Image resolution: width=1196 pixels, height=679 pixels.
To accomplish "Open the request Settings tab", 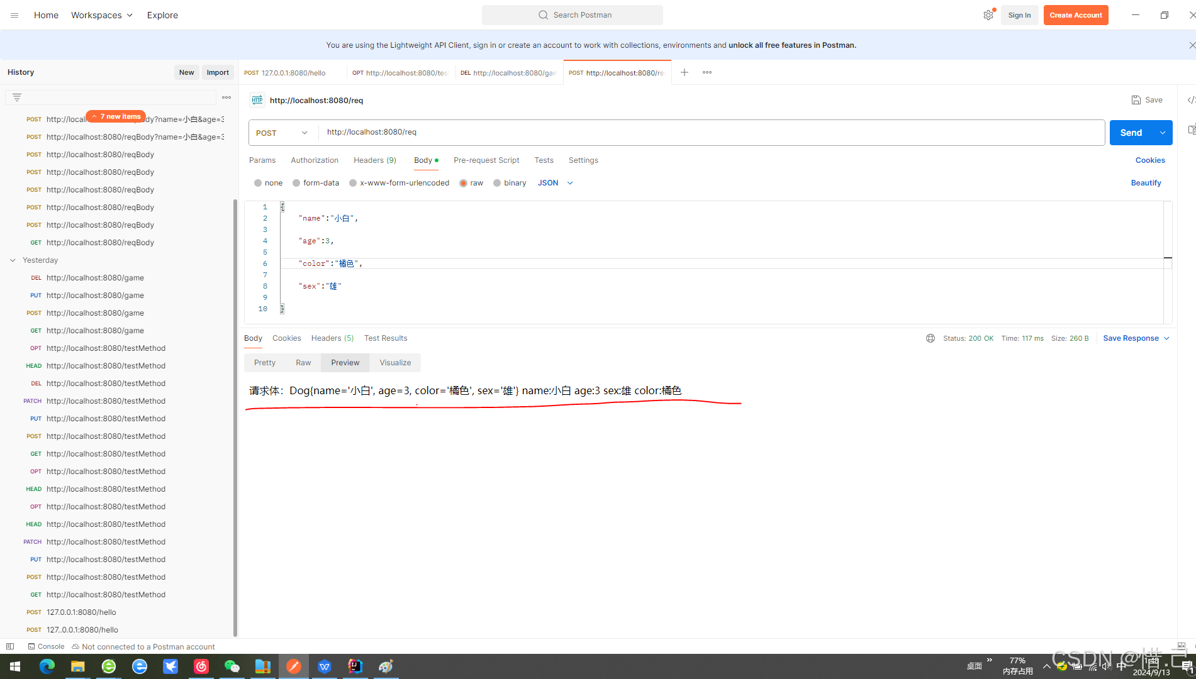I will coord(583,160).
